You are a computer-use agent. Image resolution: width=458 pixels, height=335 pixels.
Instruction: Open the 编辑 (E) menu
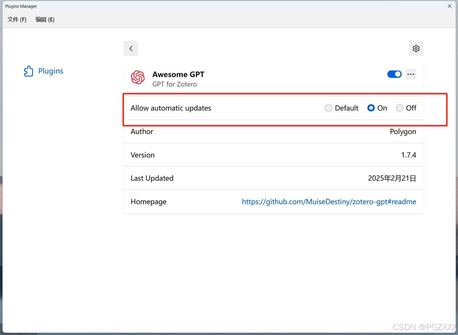tap(45, 19)
